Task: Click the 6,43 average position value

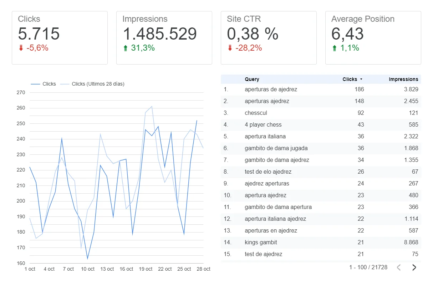Action: click(x=347, y=34)
